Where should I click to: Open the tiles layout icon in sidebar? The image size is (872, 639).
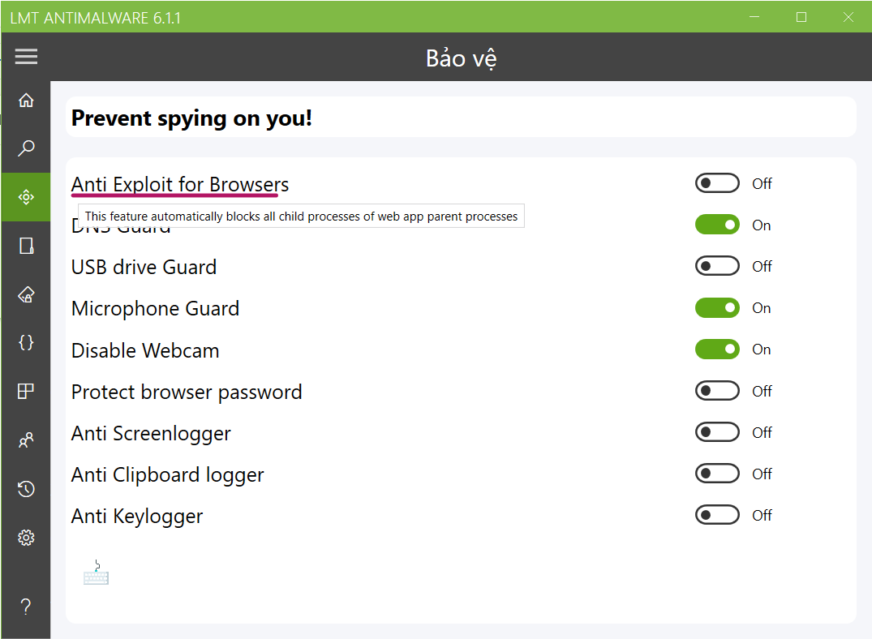point(26,391)
